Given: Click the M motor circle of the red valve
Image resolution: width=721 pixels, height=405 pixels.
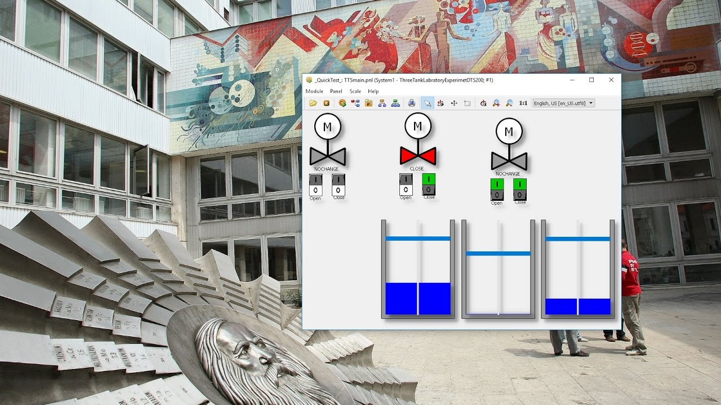Looking at the screenshot, I should click(x=417, y=127).
